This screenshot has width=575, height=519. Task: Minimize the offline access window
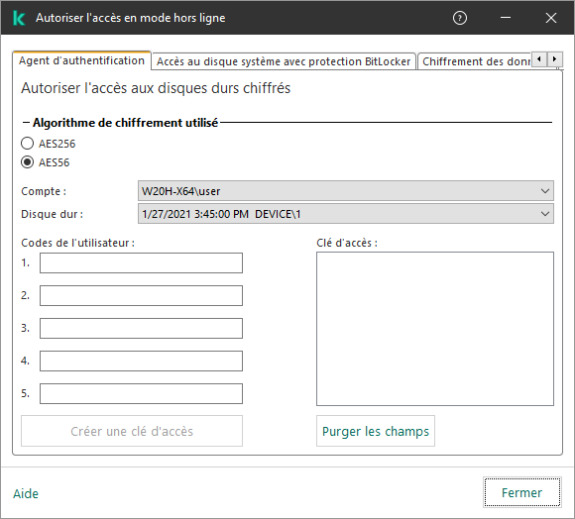click(x=506, y=18)
